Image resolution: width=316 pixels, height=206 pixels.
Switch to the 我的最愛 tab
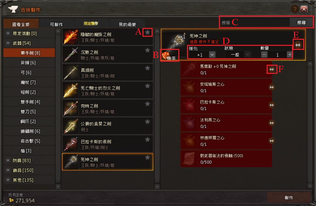click(127, 24)
